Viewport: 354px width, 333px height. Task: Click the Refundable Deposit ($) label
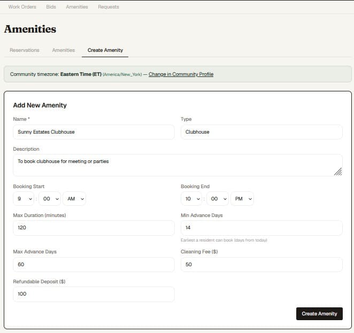tap(39, 282)
